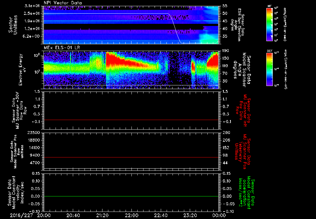This screenshot has width=316, height=219.
Task: Click the NPI Vector Data panel title
Action: tap(63, 3)
